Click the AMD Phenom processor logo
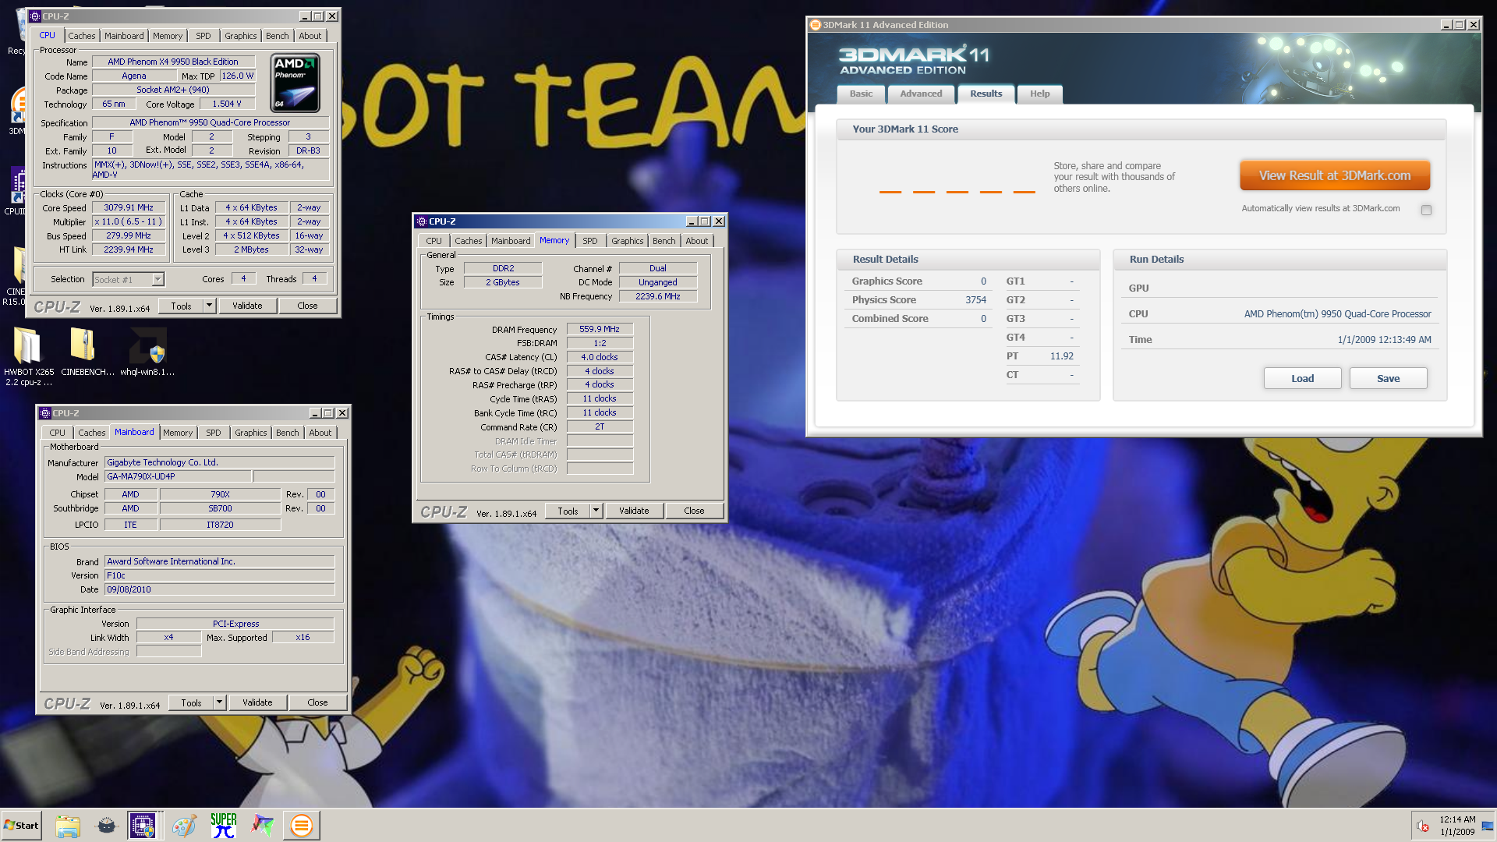The height and width of the screenshot is (842, 1497). coord(295,83)
